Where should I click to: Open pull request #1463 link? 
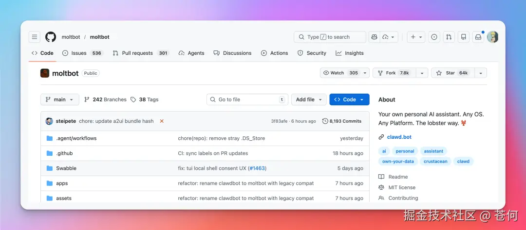pos(257,168)
